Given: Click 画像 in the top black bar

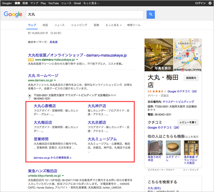Looking at the screenshot, I should [25, 3].
